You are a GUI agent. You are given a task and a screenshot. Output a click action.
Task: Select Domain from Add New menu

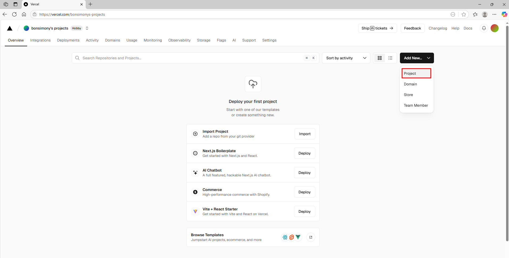(x=416, y=84)
